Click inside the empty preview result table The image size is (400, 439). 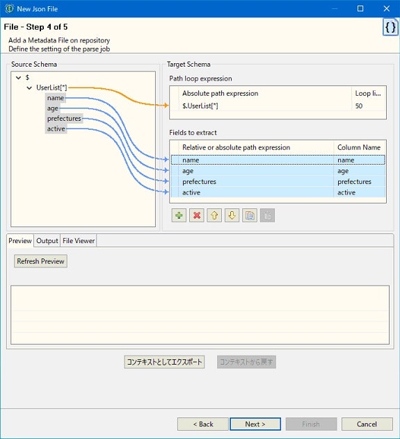tap(200, 315)
